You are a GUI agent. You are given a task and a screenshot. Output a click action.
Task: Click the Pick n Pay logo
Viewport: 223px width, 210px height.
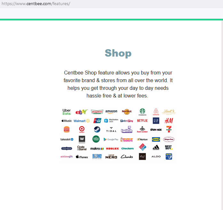(x=127, y=121)
